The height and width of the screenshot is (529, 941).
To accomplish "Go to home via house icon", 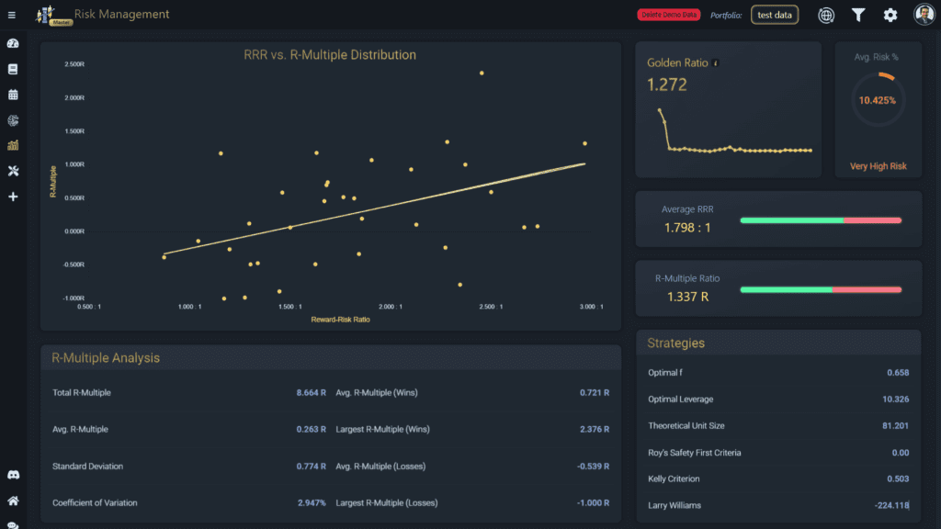I will point(13,501).
